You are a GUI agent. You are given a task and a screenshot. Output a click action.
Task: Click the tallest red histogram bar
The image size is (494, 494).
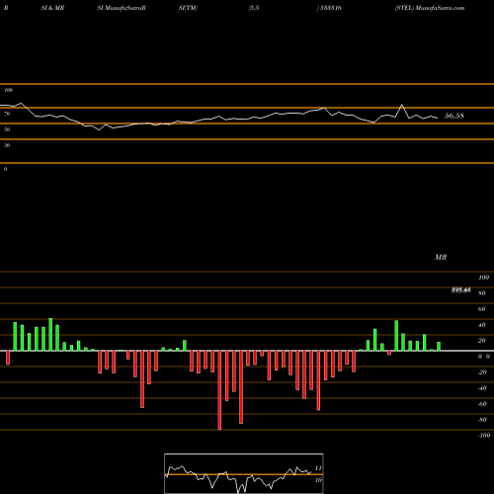[219, 390]
